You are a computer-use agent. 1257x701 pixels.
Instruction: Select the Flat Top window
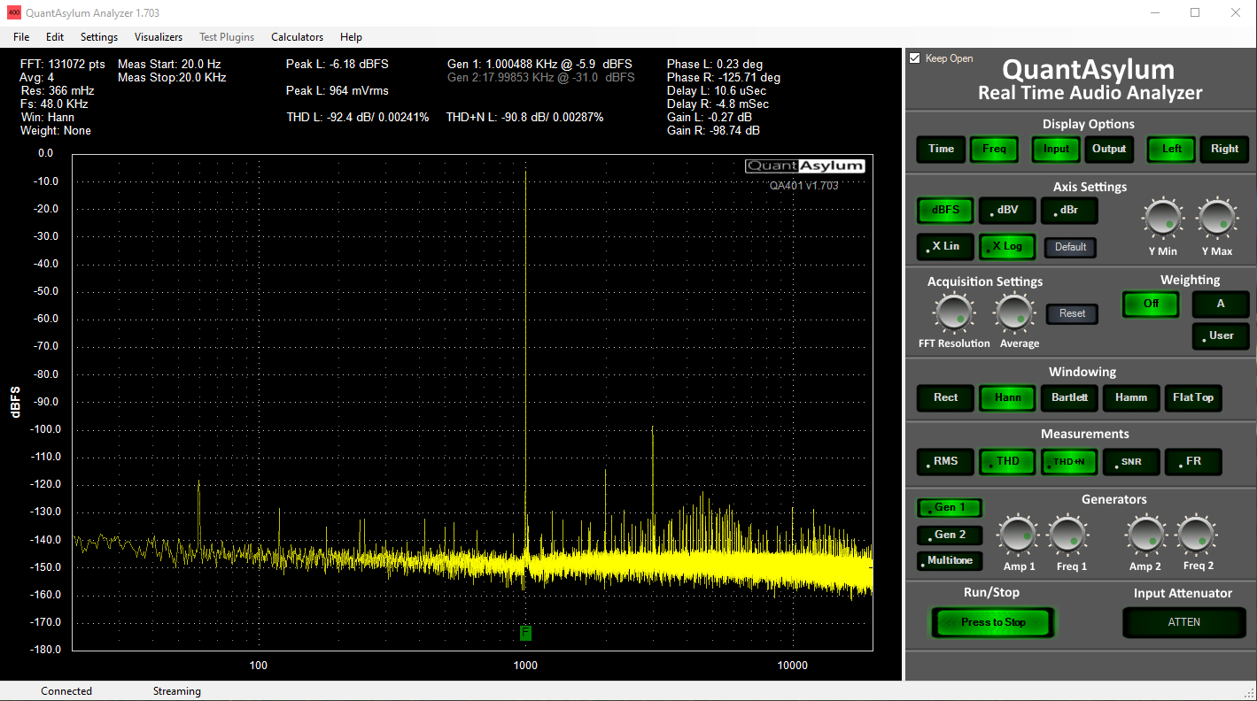pyautogui.click(x=1193, y=397)
